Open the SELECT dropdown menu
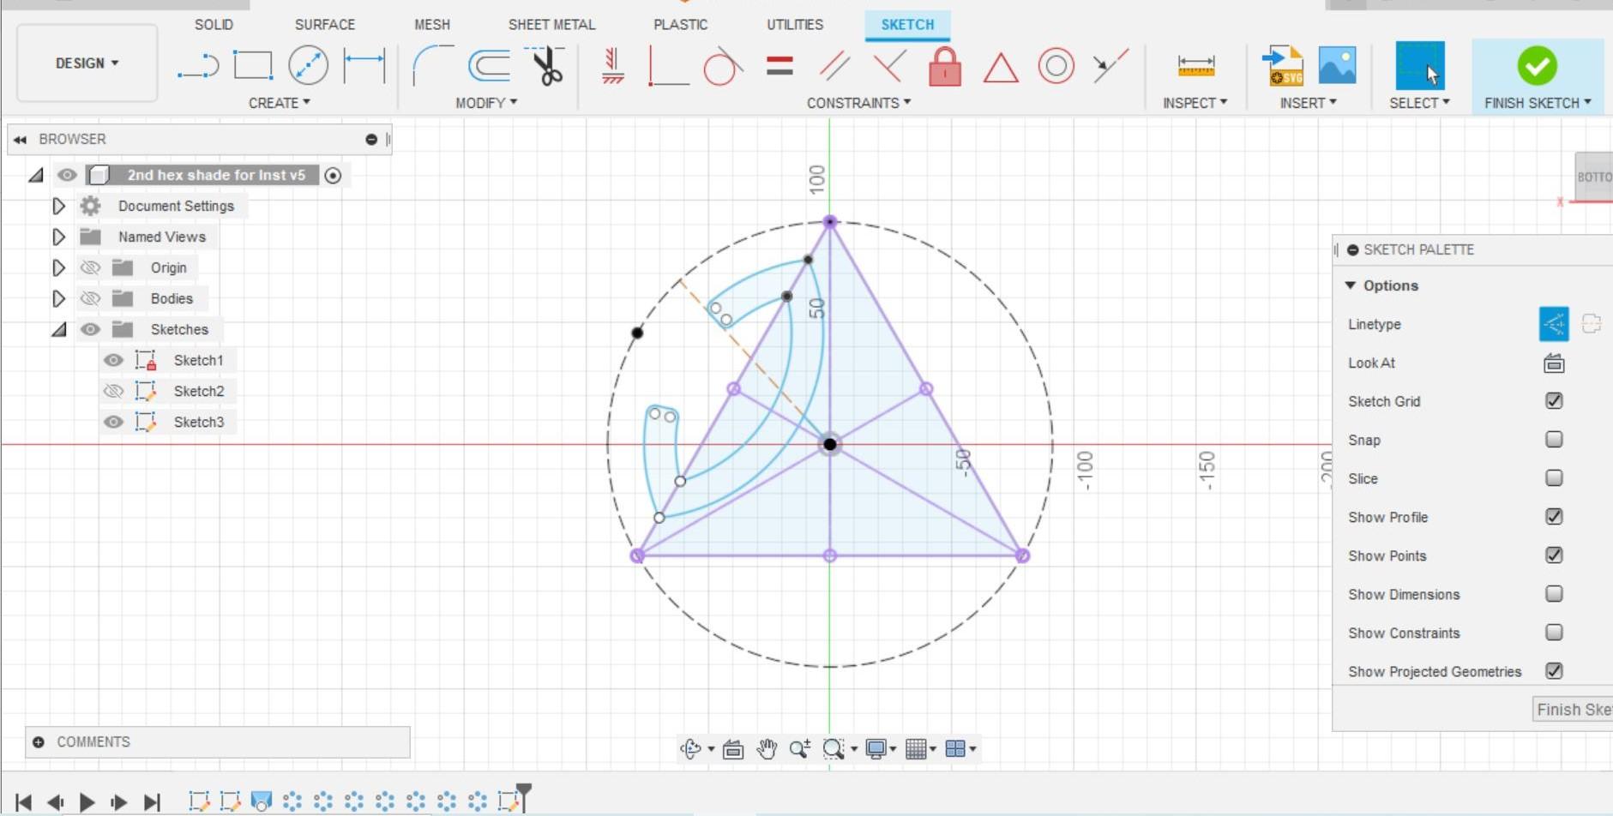Viewport: 1613px width, 816px height. point(1419,103)
